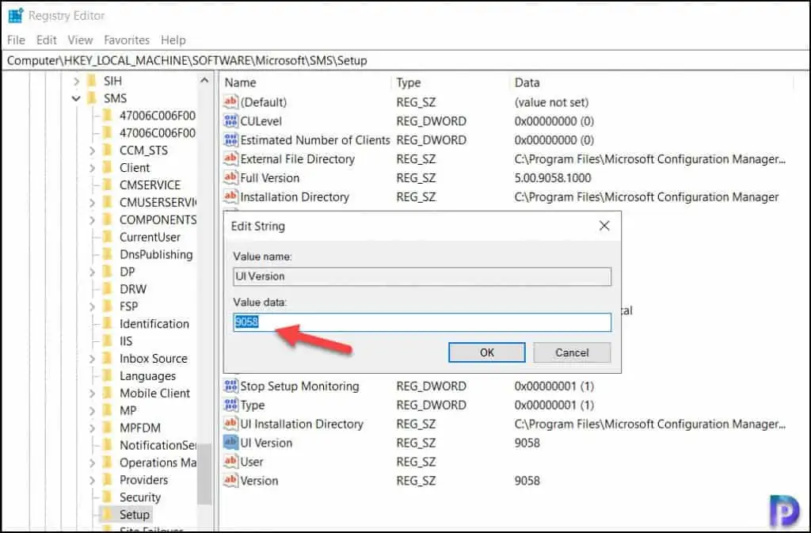
Task: Expand the DP key arrow
Action: point(92,272)
